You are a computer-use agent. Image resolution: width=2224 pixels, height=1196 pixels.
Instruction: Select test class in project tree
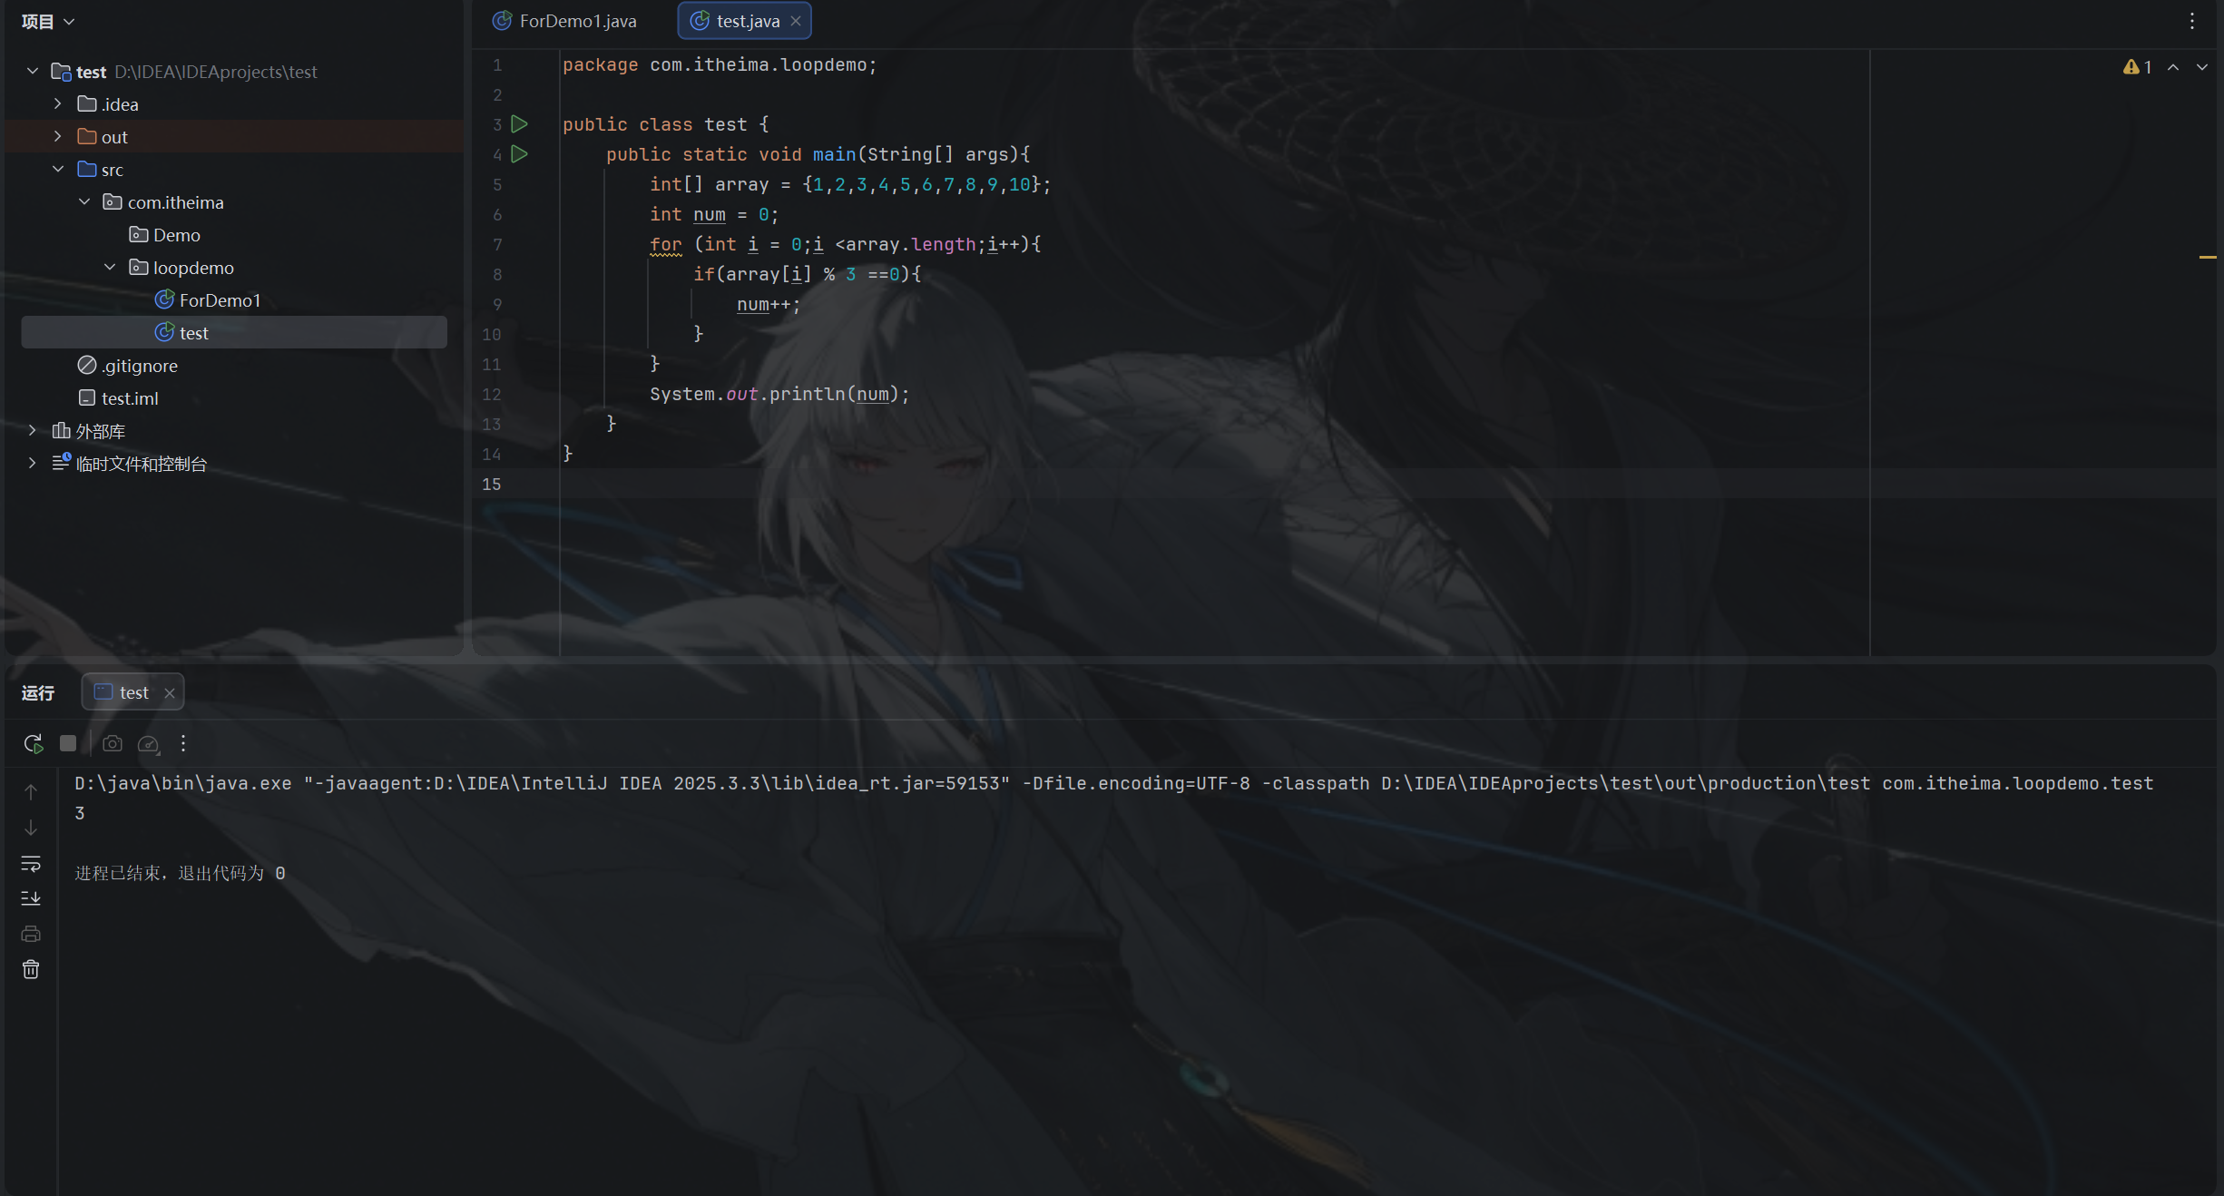[234, 332]
